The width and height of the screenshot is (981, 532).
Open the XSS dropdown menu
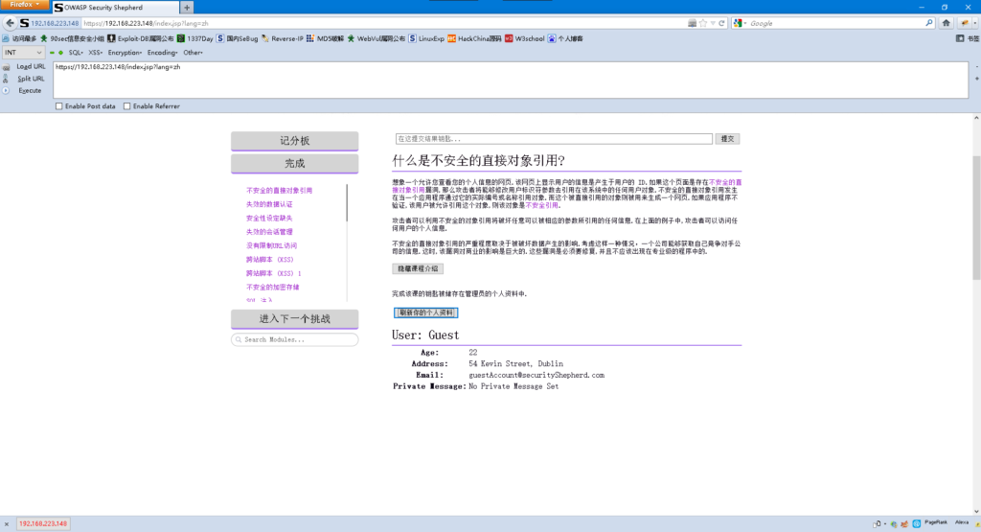point(95,53)
